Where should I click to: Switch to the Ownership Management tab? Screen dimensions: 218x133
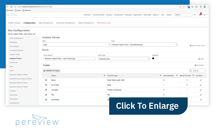point(66,23)
